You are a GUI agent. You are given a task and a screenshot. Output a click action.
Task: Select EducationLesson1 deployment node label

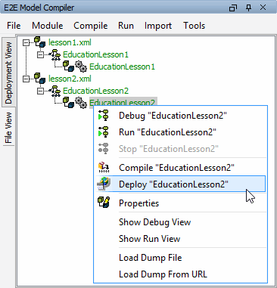(x=95, y=54)
